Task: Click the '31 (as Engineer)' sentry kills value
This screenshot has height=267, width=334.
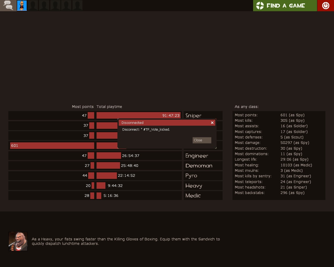Action: (x=296, y=176)
